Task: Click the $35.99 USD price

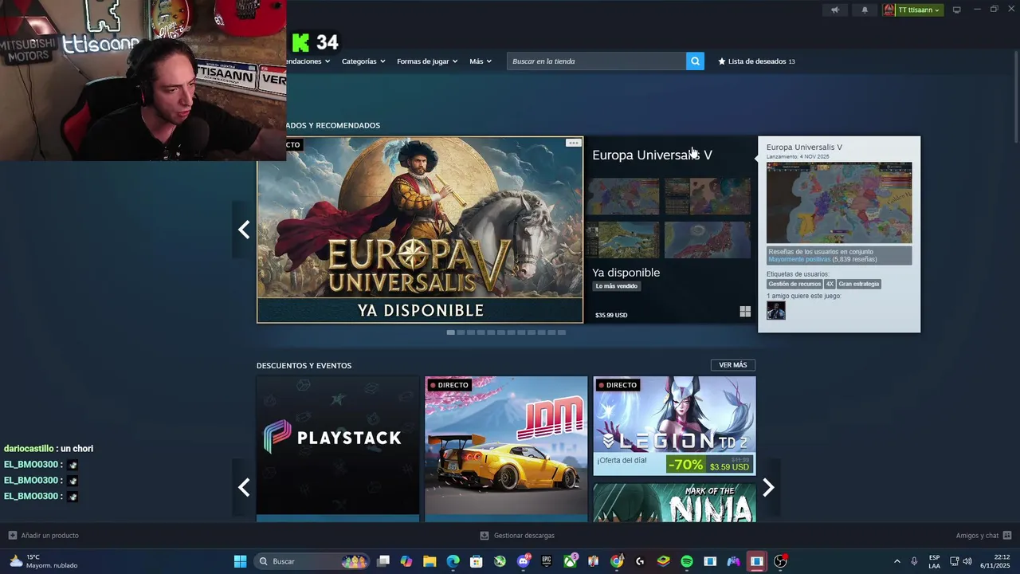Action: tap(611, 315)
